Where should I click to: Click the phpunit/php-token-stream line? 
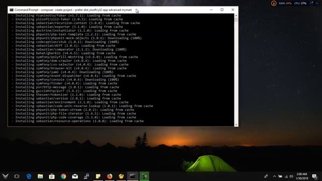coord(72,110)
